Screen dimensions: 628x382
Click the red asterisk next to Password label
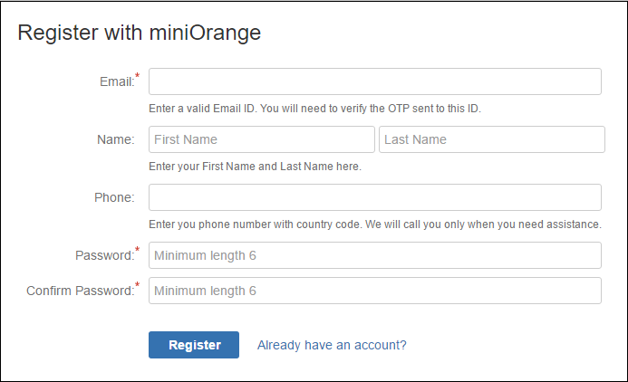click(x=138, y=249)
